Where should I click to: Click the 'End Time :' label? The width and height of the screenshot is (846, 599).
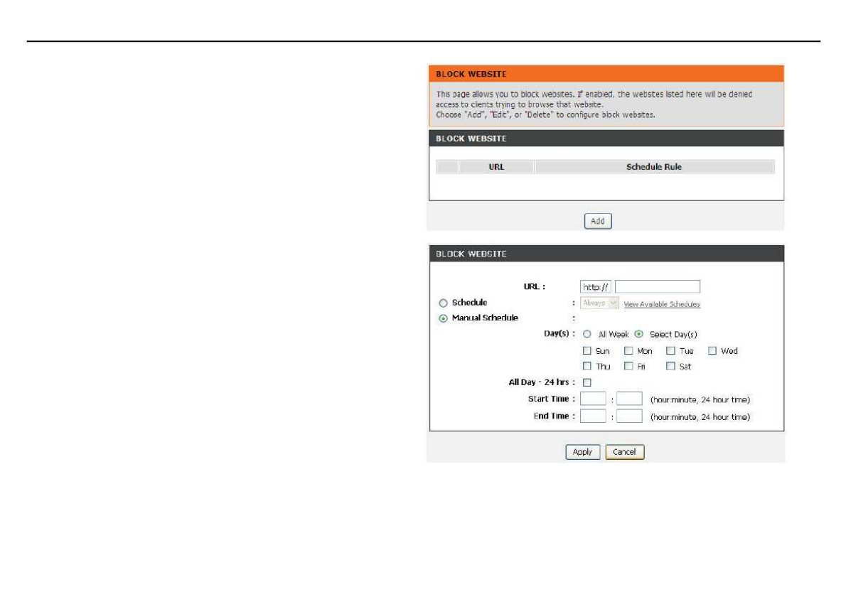(554, 416)
